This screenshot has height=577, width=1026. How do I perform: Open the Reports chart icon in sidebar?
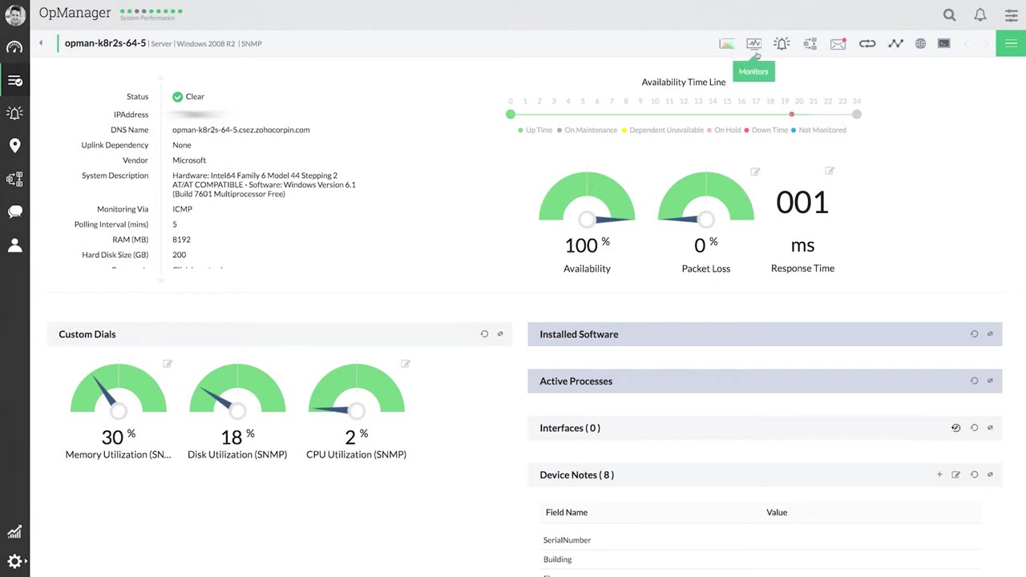tap(14, 532)
